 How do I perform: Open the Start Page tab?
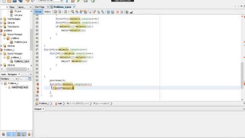(x=40, y=7)
